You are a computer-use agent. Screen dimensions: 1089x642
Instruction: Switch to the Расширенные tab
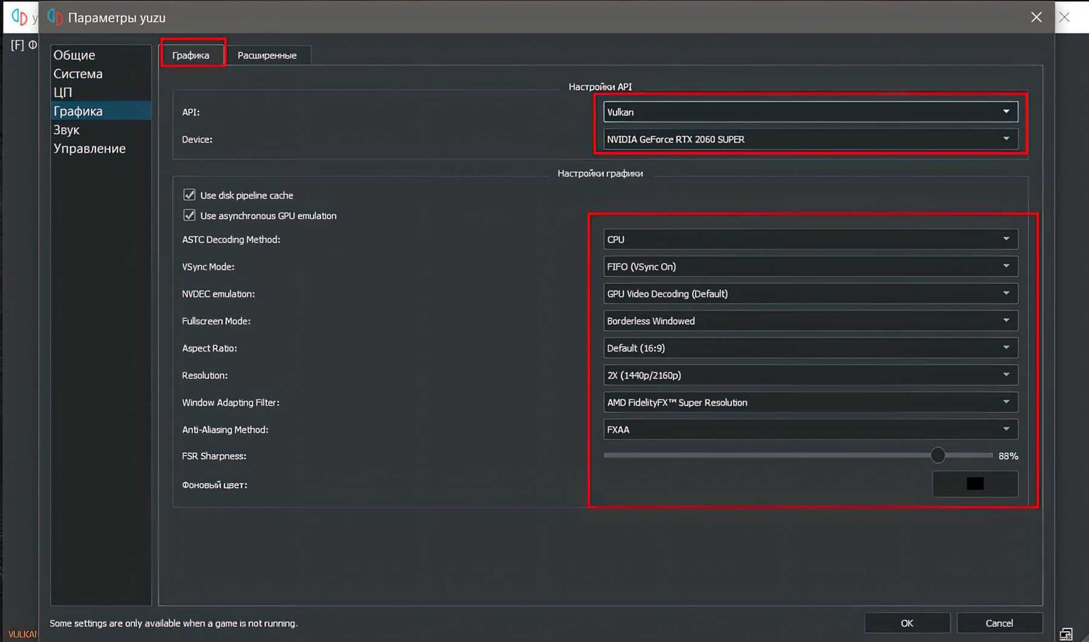(x=267, y=55)
